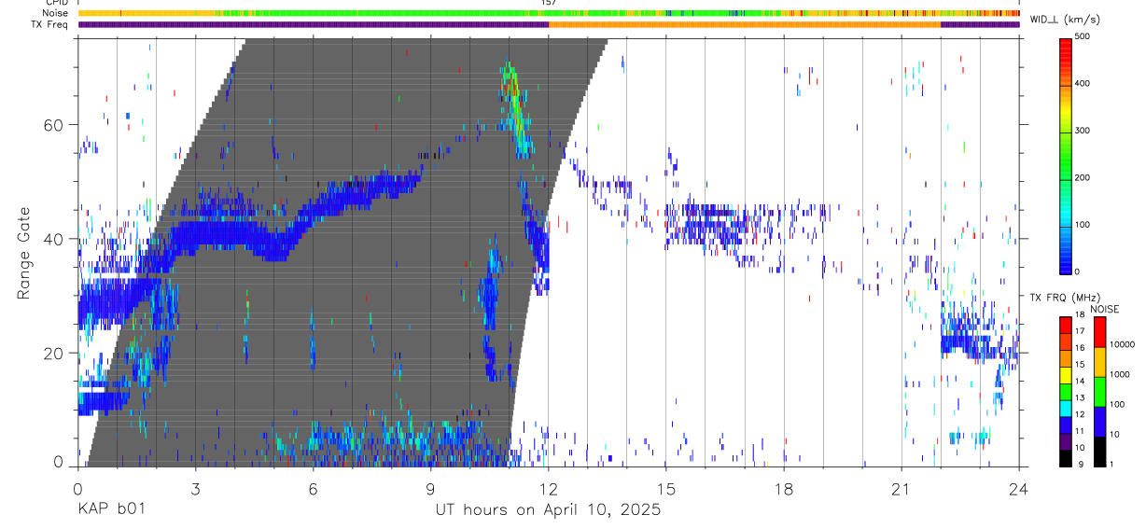Click the 400 label on WID colorbar
The image size is (1146, 529).
point(1083,83)
